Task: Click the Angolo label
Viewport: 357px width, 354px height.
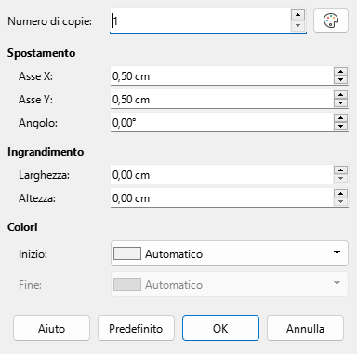Action: click(x=38, y=123)
